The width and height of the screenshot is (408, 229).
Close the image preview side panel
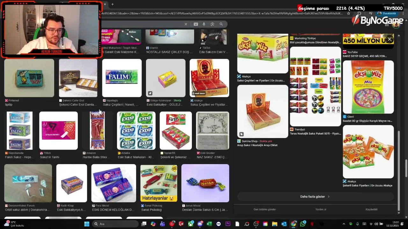(x=390, y=39)
